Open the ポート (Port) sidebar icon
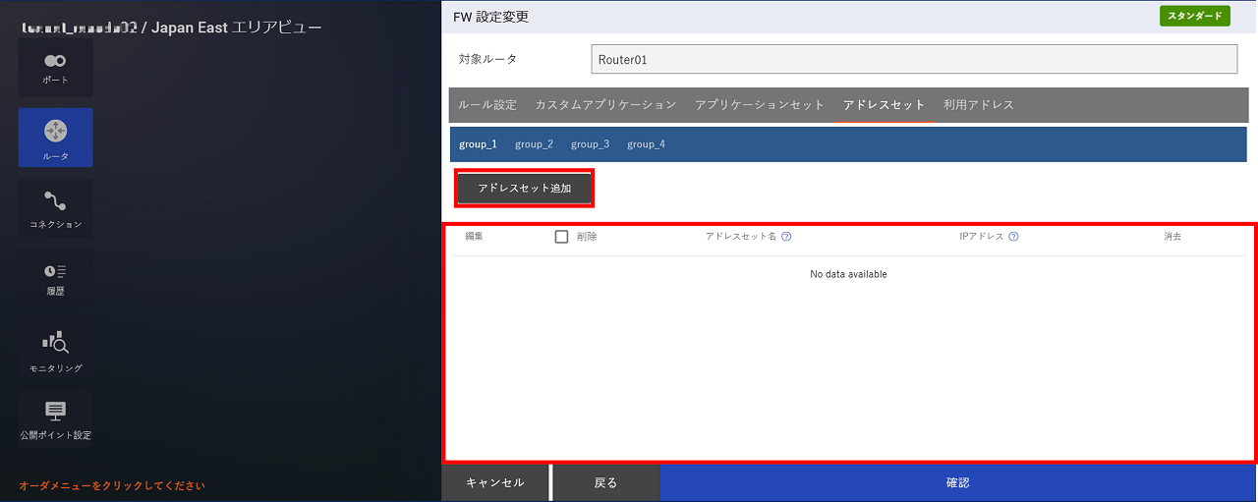Viewport: 1258px width, 502px height. 55,68
